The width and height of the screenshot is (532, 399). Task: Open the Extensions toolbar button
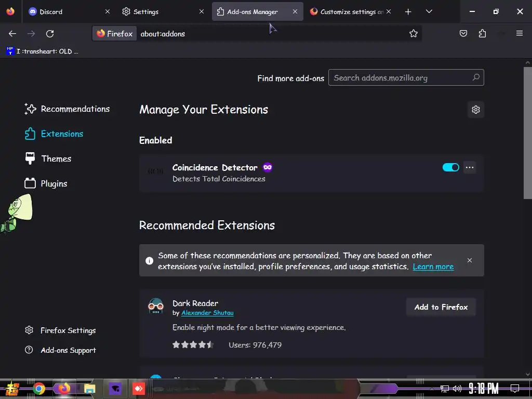pos(482,34)
